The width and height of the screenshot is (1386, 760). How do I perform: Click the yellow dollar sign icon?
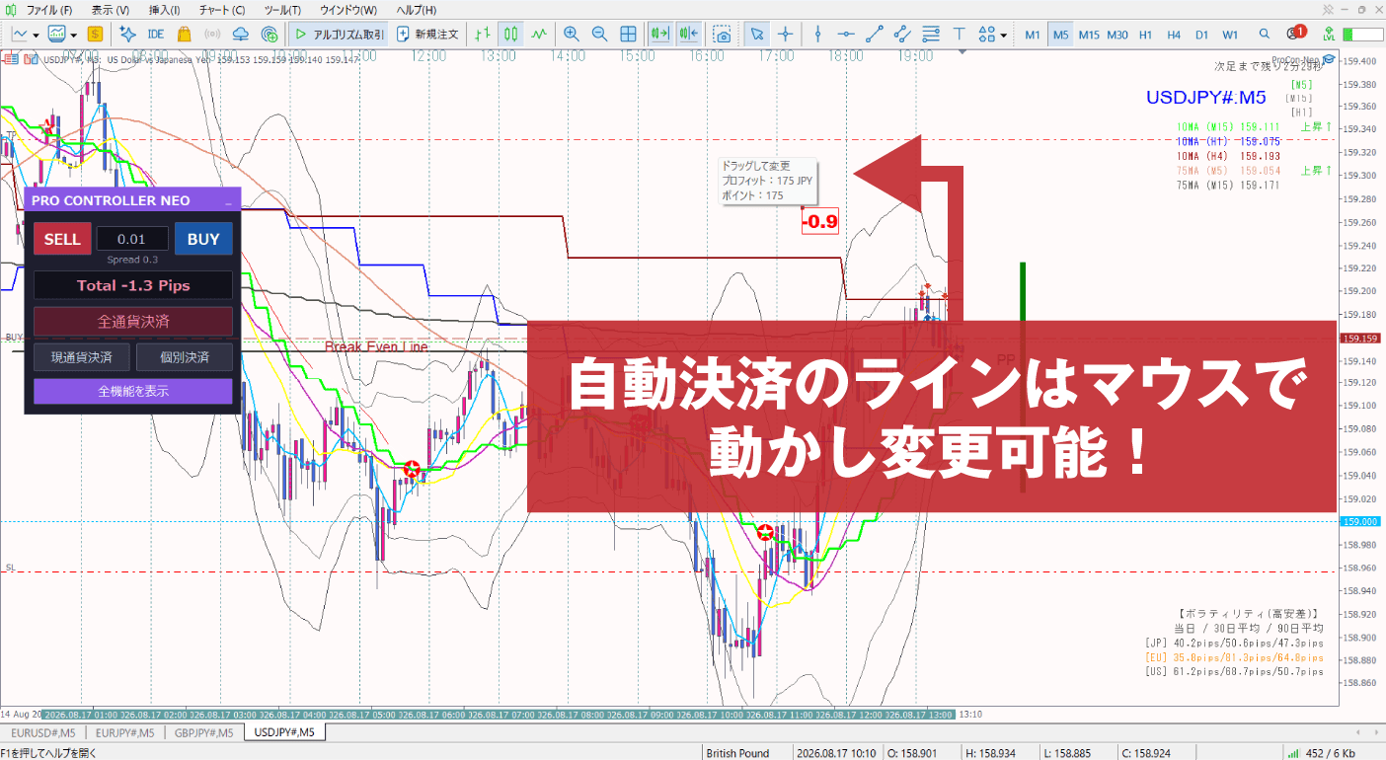(x=95, y=34)
